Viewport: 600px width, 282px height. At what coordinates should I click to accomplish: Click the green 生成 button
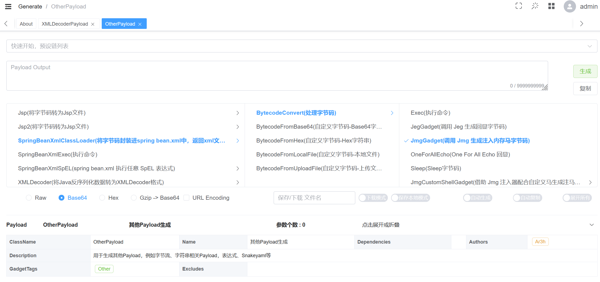585,71
